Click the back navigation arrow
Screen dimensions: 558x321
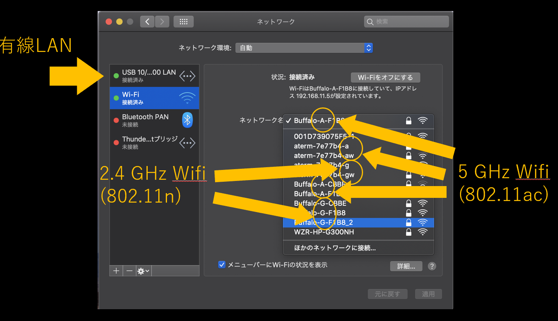point(147,21)
